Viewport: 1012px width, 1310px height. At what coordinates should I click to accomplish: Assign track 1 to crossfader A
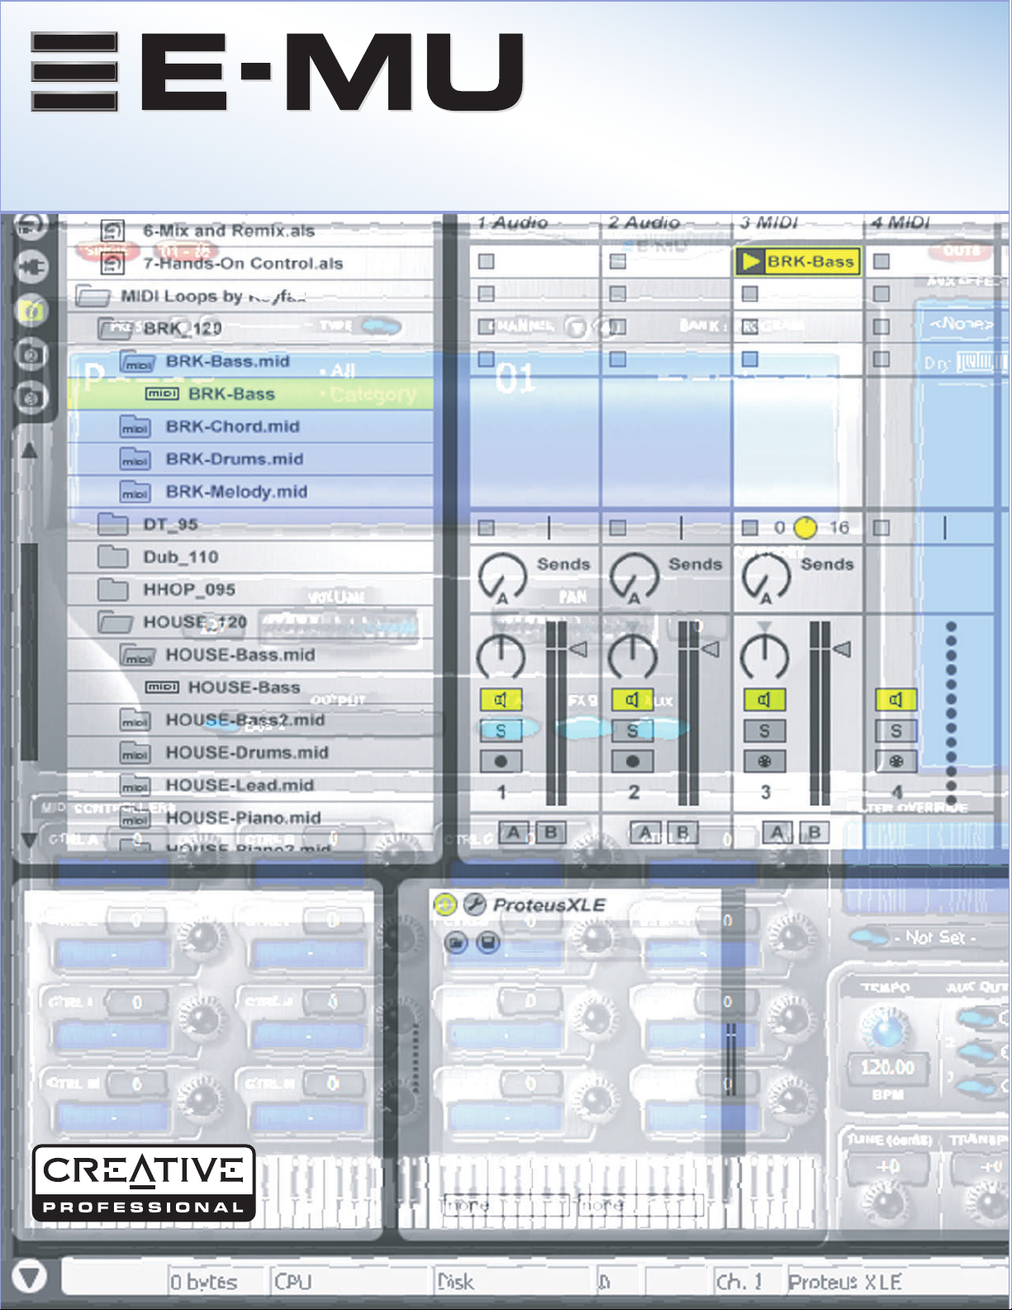tap(514, 832)
